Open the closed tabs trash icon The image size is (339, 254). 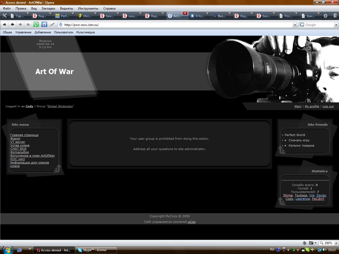(x=335, y=16)
